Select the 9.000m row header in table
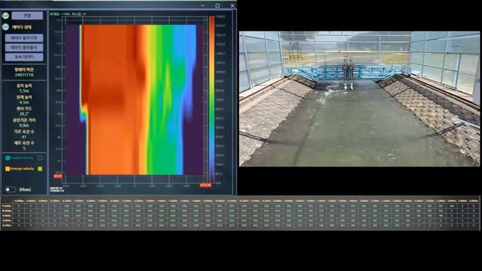 7,220
